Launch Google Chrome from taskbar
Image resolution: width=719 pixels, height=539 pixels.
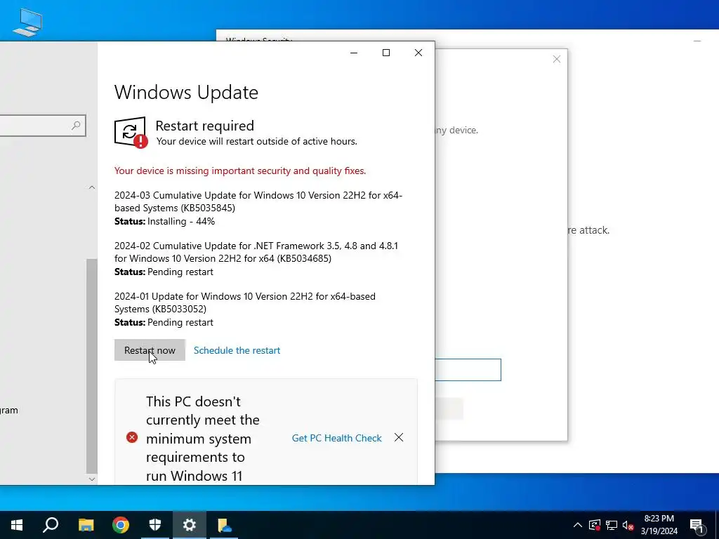(x=121, y=525)
